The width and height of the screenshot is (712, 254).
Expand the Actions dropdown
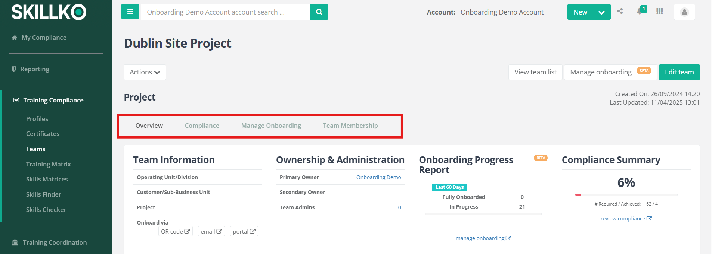tap(145, 72)
